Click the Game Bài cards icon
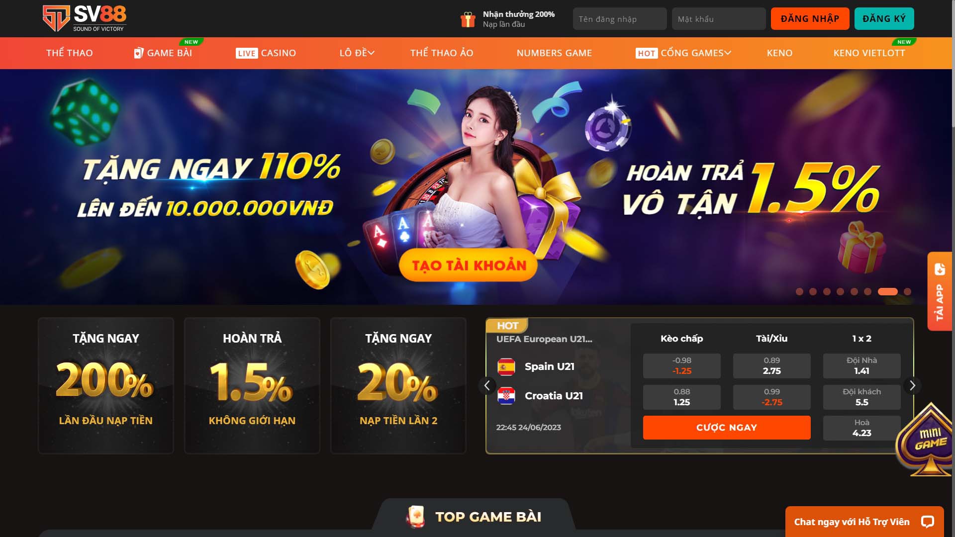This screenshot has height=537, width=955. [x=139, y=53]
